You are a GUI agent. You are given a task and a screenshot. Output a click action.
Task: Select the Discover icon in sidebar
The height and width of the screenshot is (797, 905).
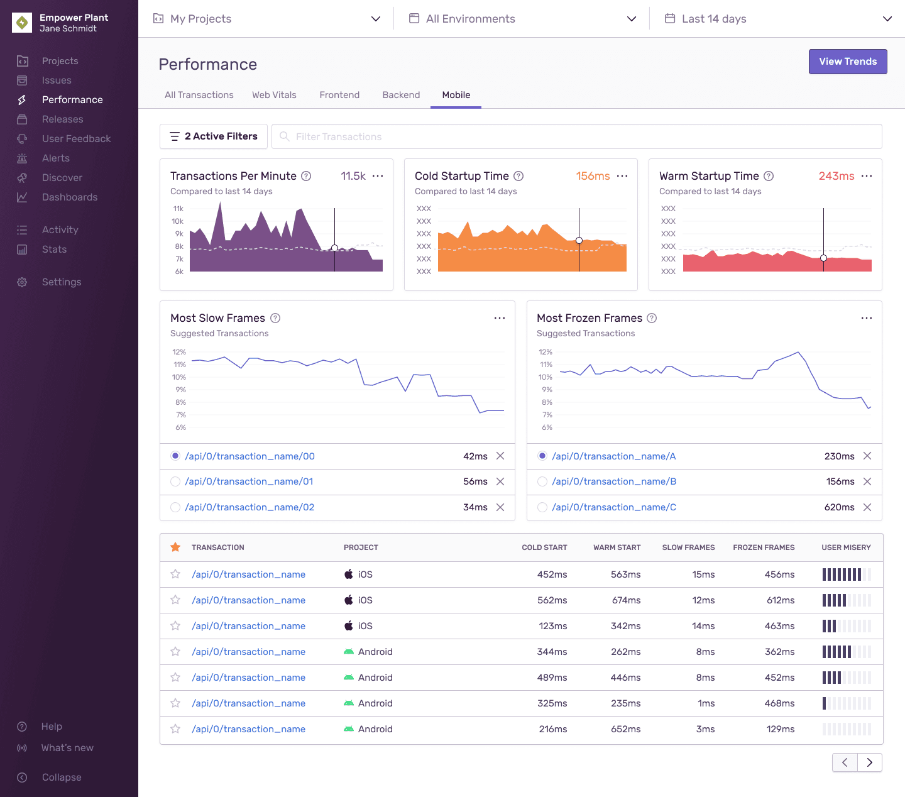pos(22,177)
